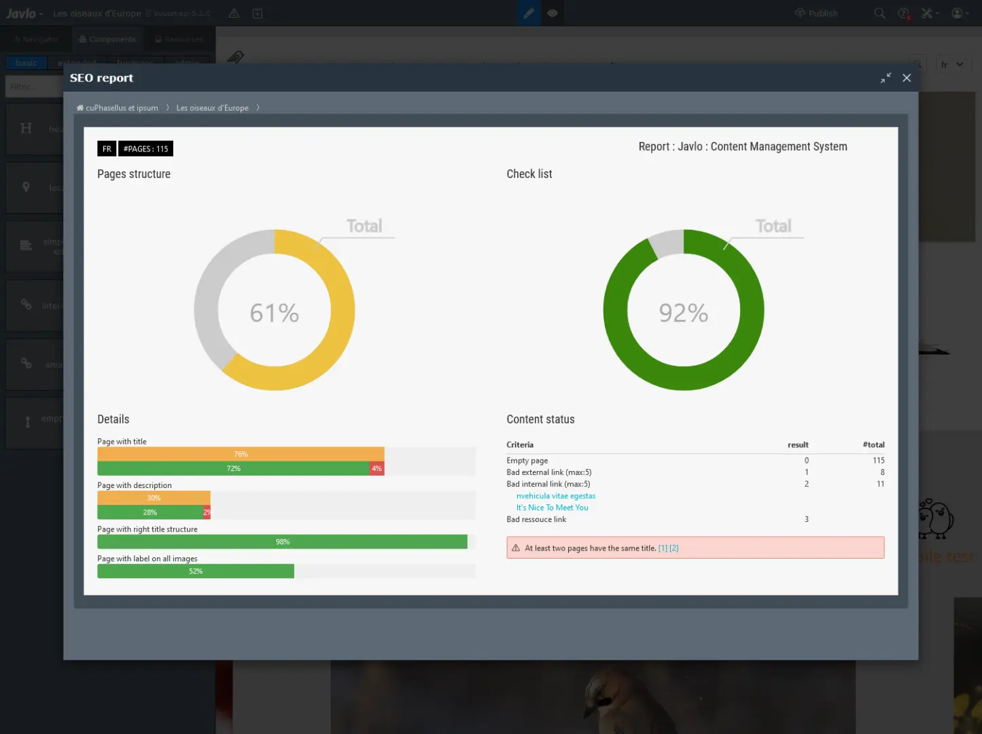Image resolution: width=982 pixels, height=734 pixels.
Task: Click the [1] duplicate title link
Action: [x=663, y=548]
